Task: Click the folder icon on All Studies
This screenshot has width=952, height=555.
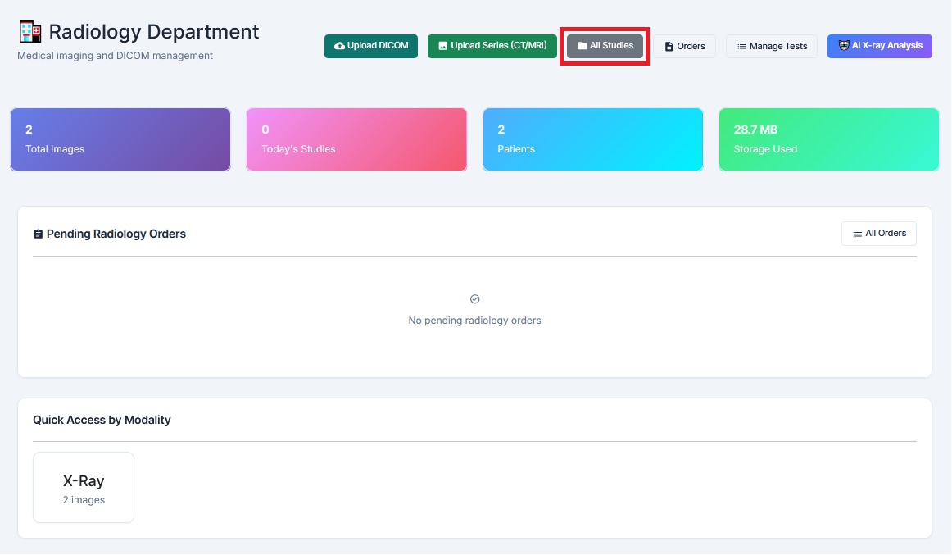Action: point(582,46)
